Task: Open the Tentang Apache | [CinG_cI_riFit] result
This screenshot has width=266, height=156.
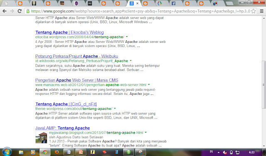Action: click(66, 104)
